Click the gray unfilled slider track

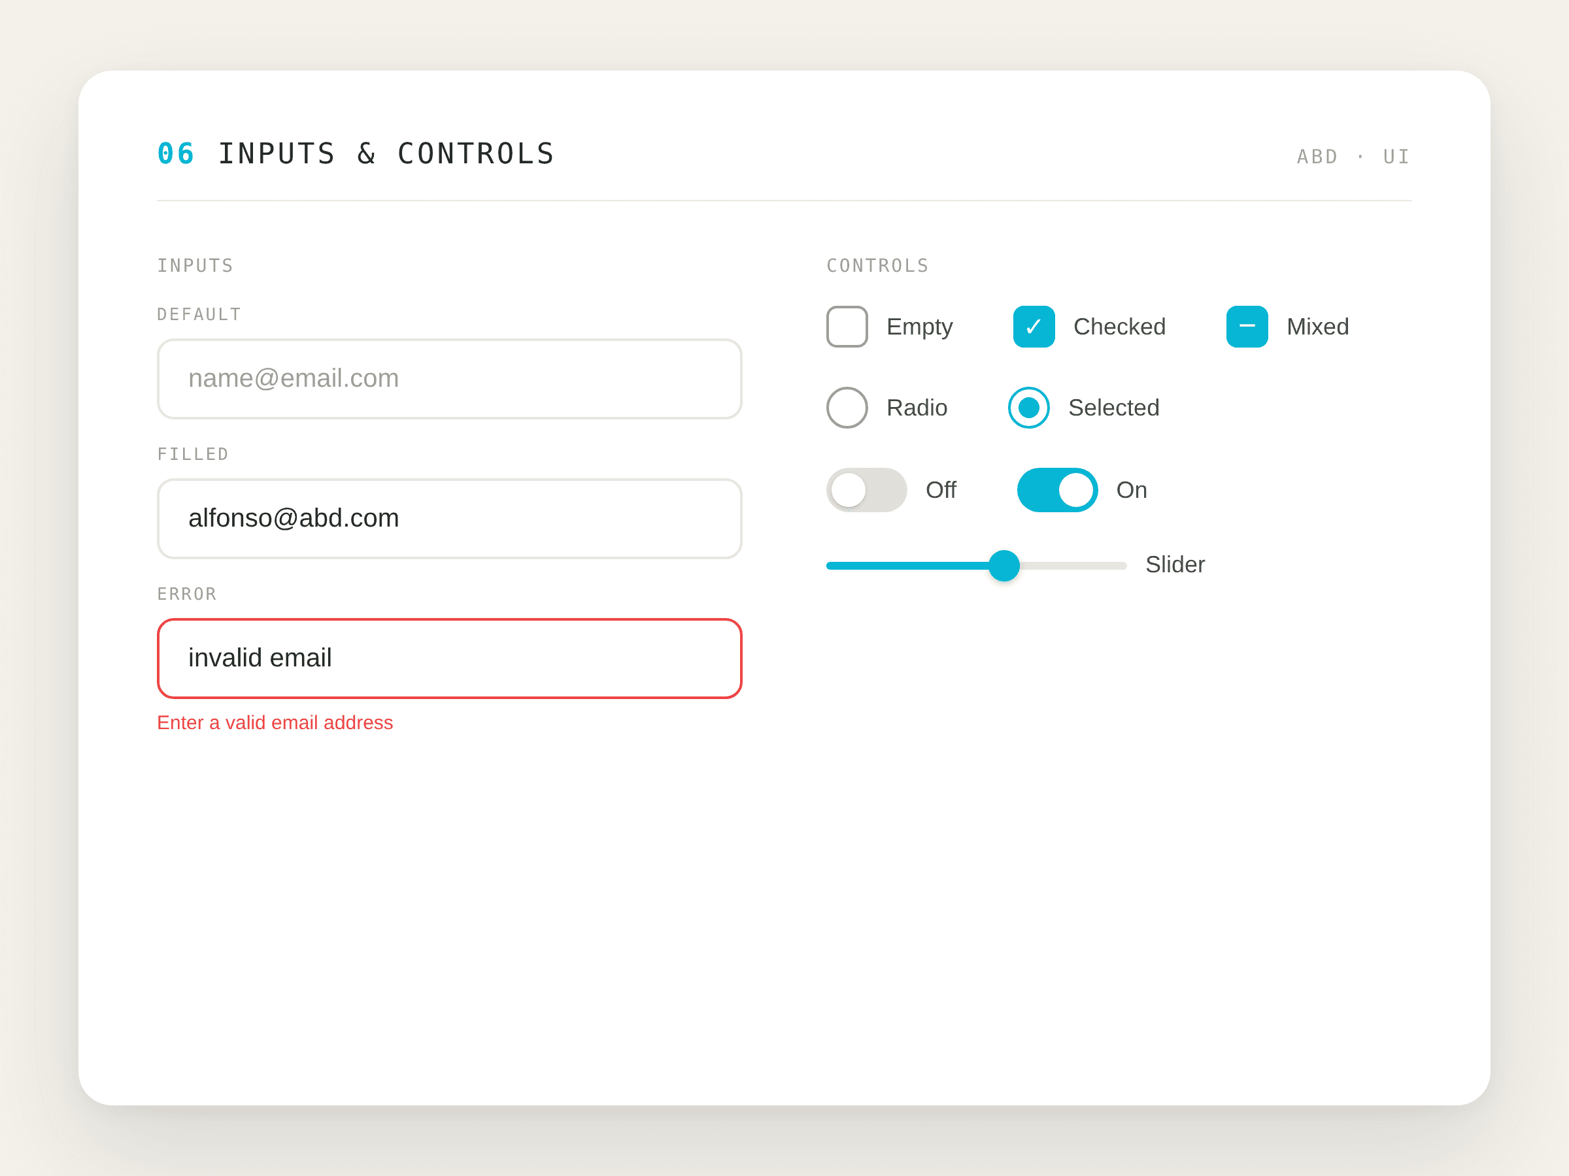click(x=1073, y=566)
